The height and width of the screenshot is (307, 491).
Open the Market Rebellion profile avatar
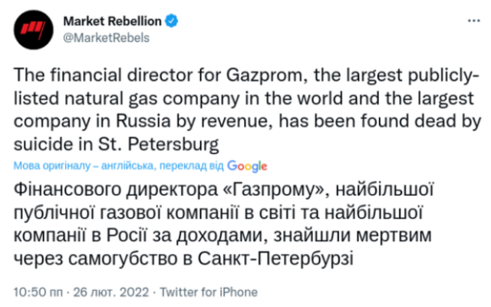(x=33, y=30)
